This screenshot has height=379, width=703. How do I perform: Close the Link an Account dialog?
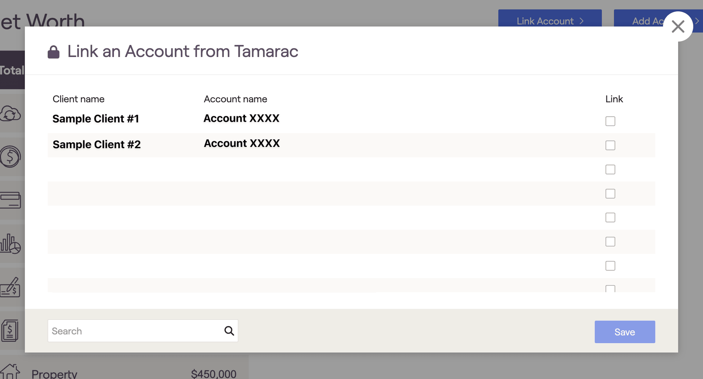tap(678, 26)
